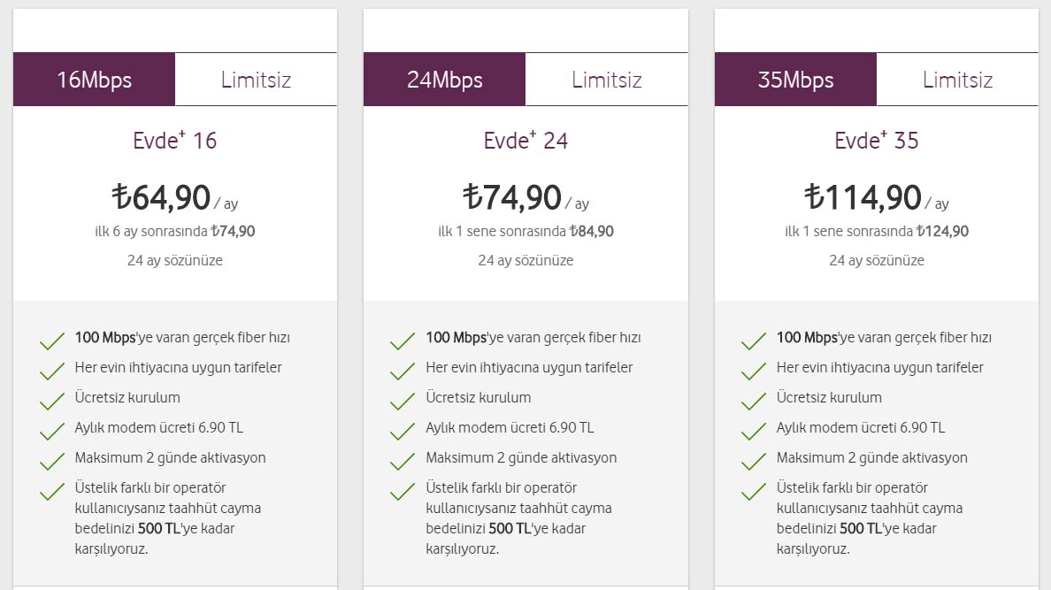Click the Maksimum 2 günde checkmark in Evde 24
This screenshot has height=590, width=1051.
click(x=403, y=462)
